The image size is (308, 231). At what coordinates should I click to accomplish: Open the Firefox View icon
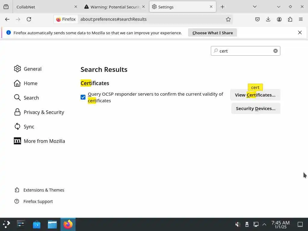point(6,7)
